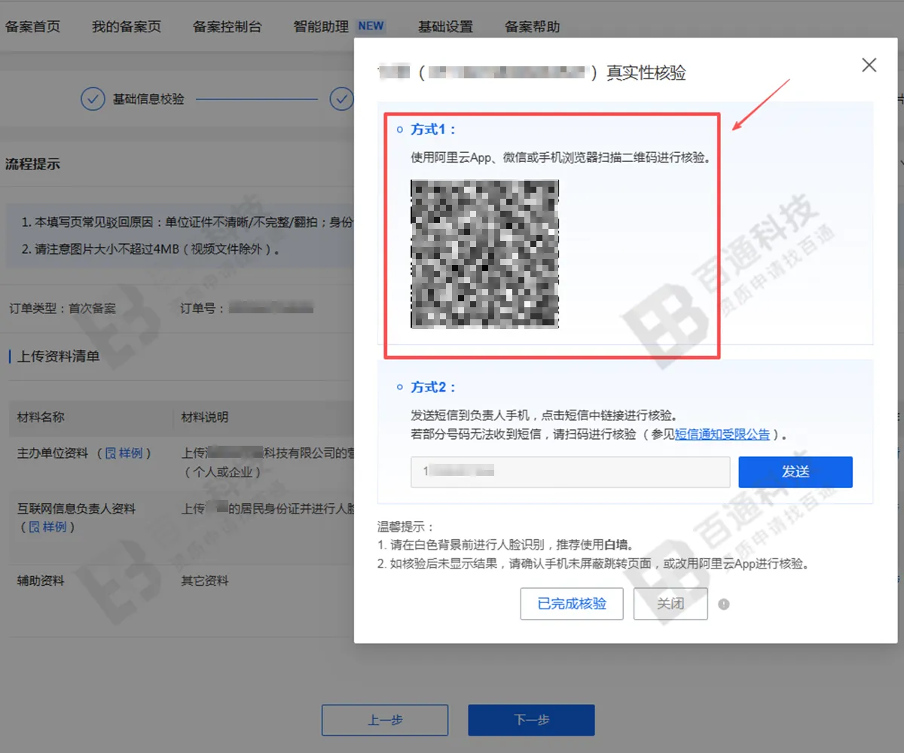Viewport: 904px width, 753px height.
Task: Click the second step checkmark icon
Action: click(x=342, y=99)
